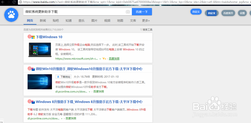Expand dropdown arrow after second dl.pconline.com.cn URL
The width and height of the screenshot is (251, 123).
pos(90,92)
